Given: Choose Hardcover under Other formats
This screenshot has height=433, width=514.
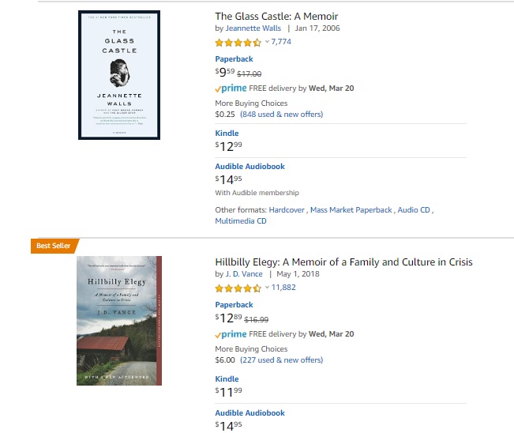Looking at the screenshot, I should point(287,210).
